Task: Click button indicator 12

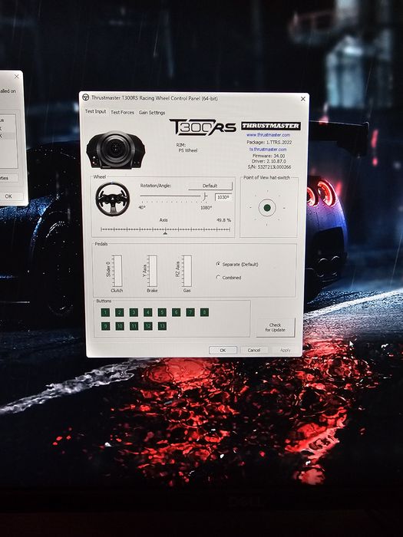Action: pos(148,326)
